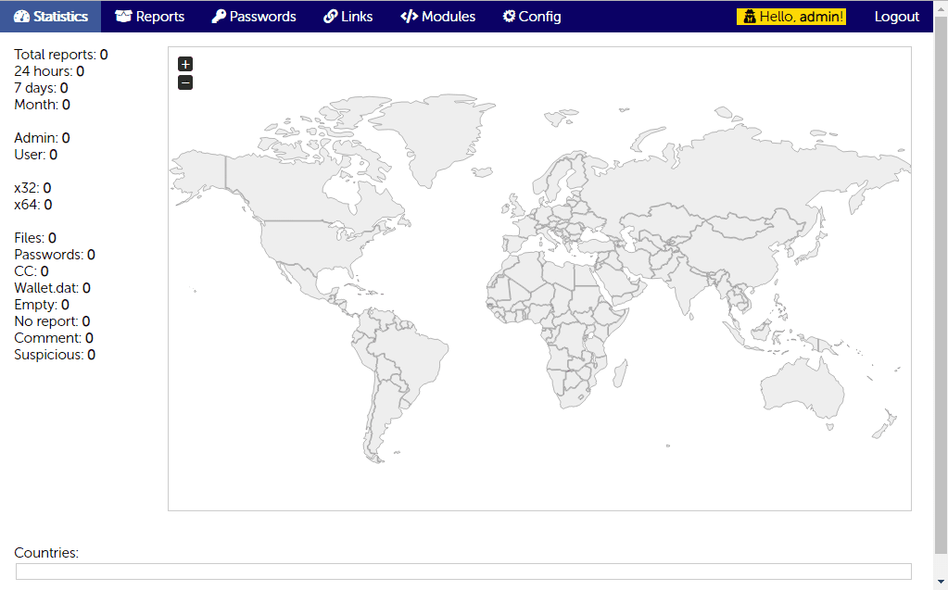
Task: Click the Modules code-bracket icon
Action: 409,17
